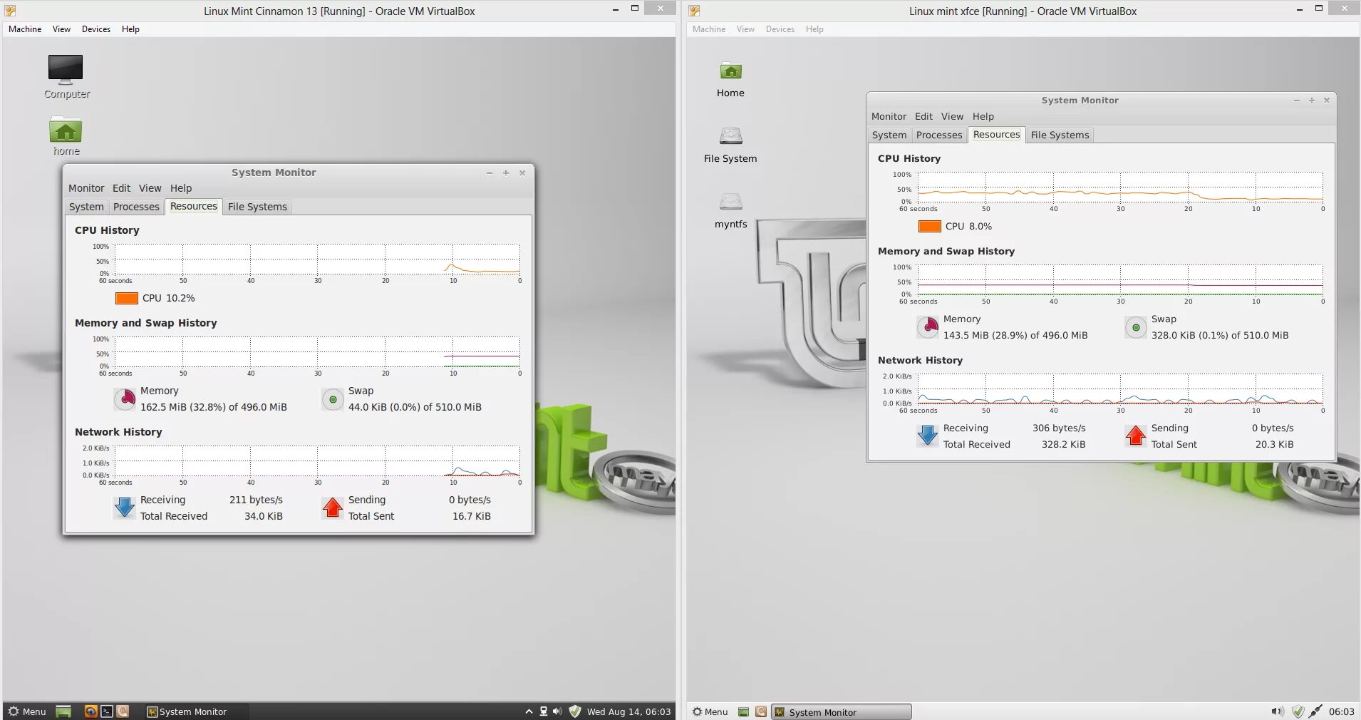The width and height of the screenshot is (1361, 720).
Task: Click "162.5 MiB (32.8%) of 496.0 MiB" memory value
Action: (x=214, y=407)
